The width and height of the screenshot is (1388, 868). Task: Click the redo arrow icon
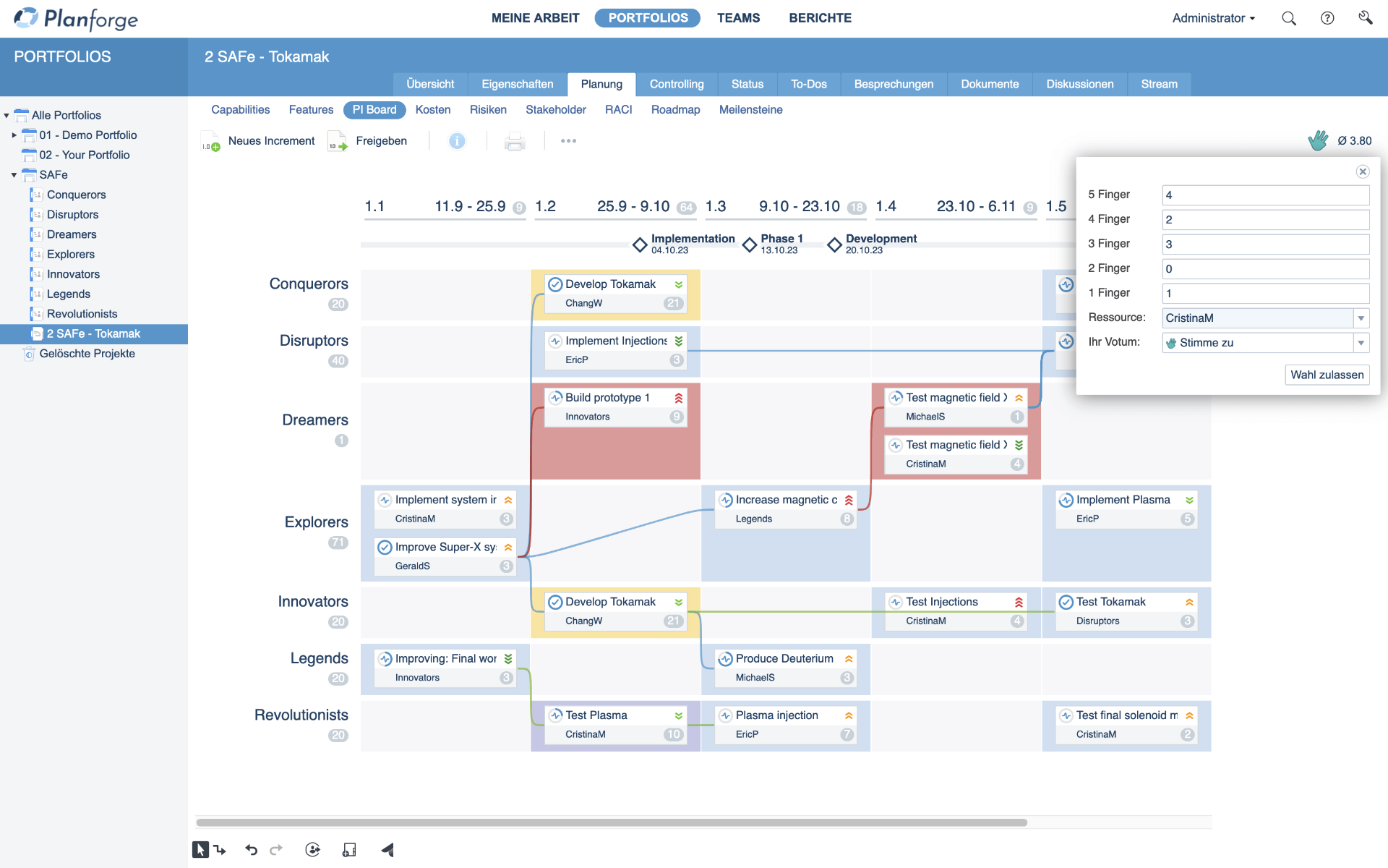pyautogui.click(x=276, y=850)
